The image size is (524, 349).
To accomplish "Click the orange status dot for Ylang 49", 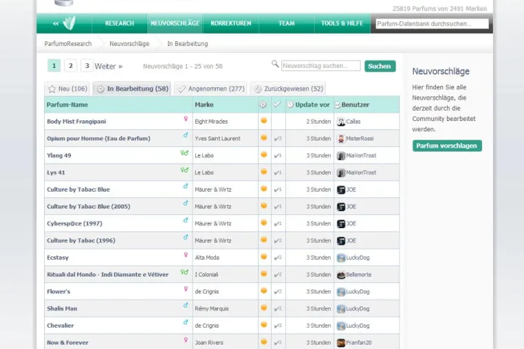I will 263,155.
